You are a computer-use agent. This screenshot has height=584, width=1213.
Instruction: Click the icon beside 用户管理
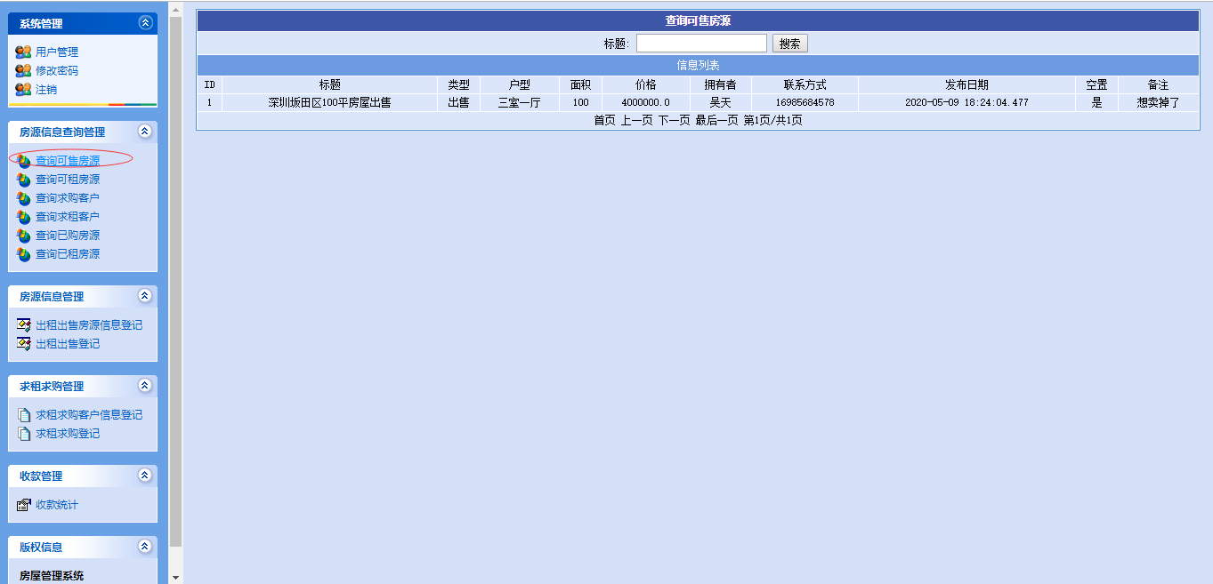(x=23, y=52)
